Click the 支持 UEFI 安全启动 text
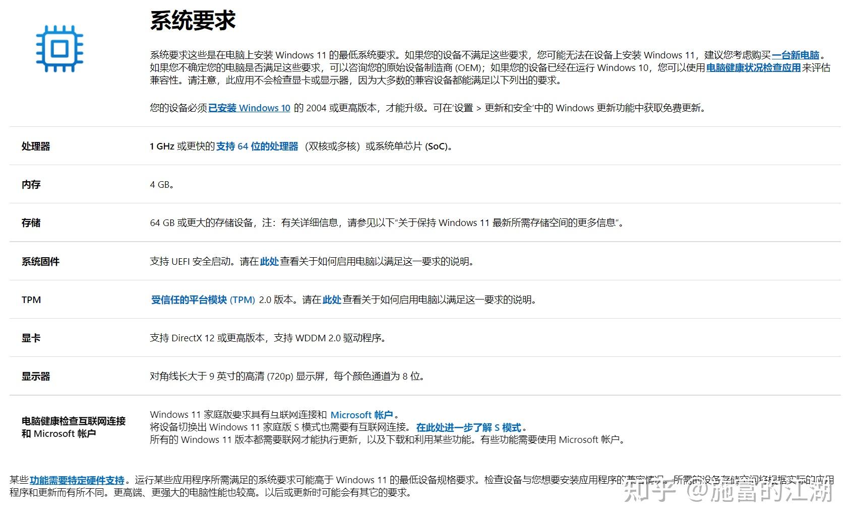 pos(192,262)
